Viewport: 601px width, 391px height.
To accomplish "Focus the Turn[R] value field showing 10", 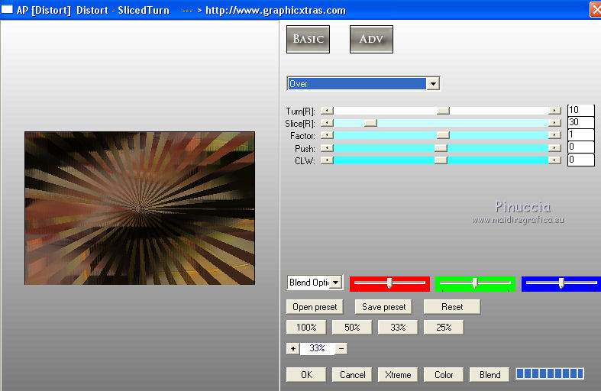I will tap(580, 110).
